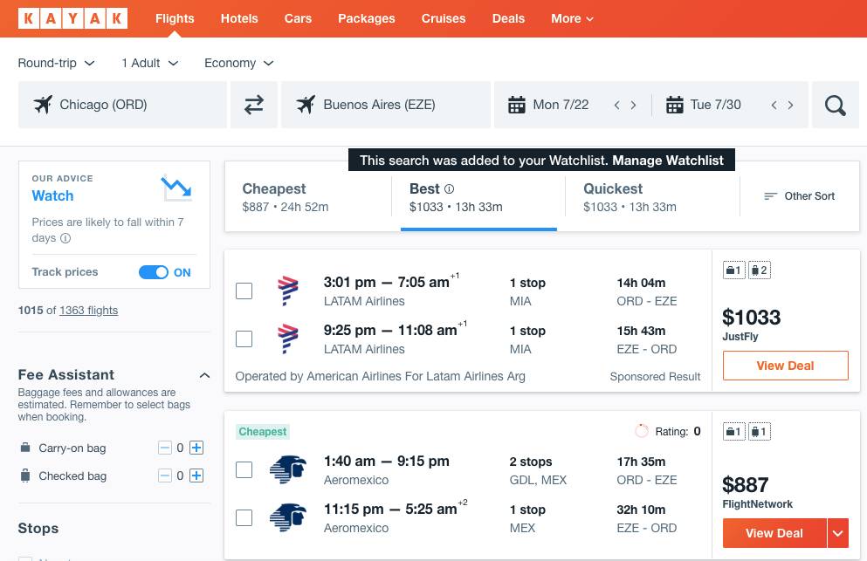Click the green Cheapest label
867x561 pixels.
pos(263,432)
